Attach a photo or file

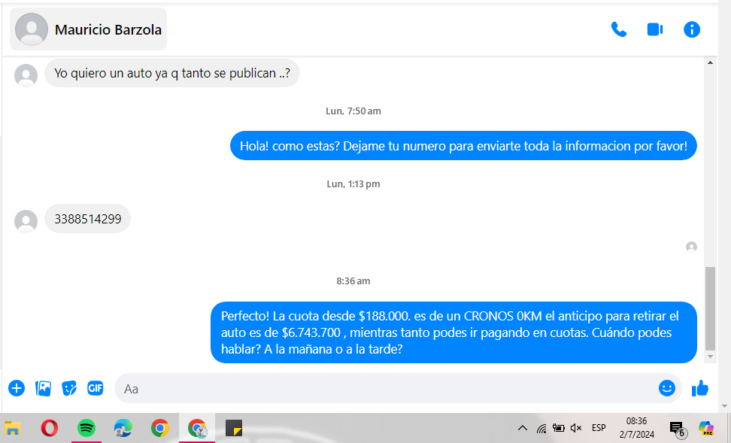tap(44, 388)
